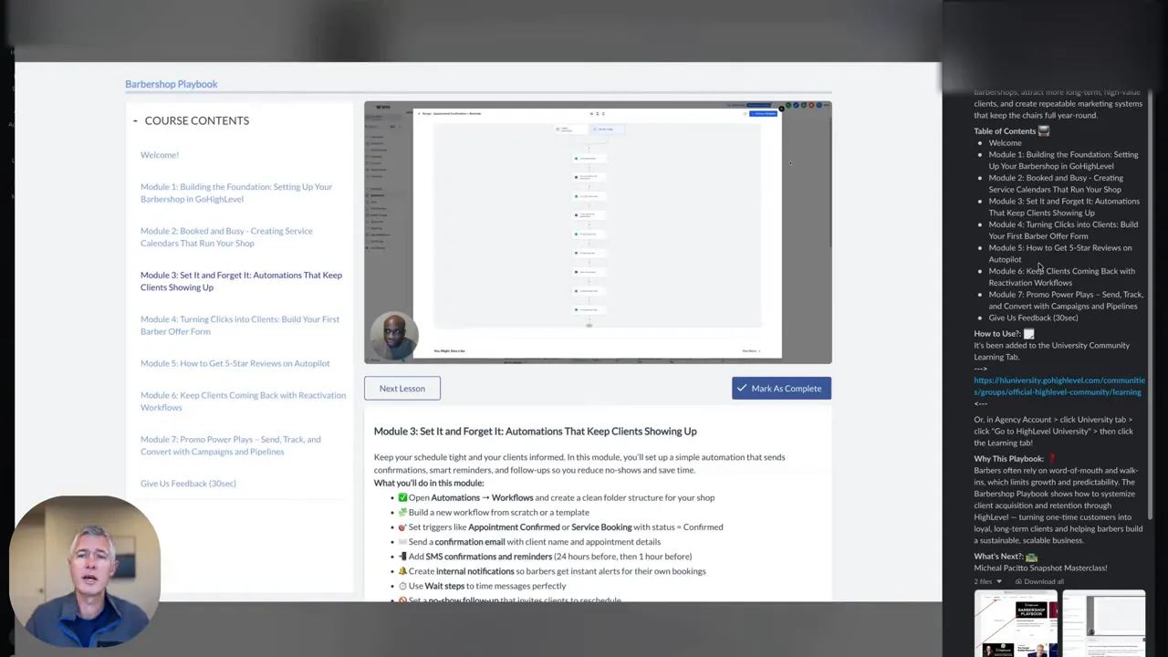Click the 'Open Automations → Workflows' bullet

557,498
